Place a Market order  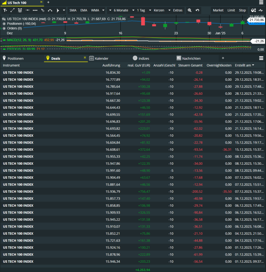click(218, 11)
